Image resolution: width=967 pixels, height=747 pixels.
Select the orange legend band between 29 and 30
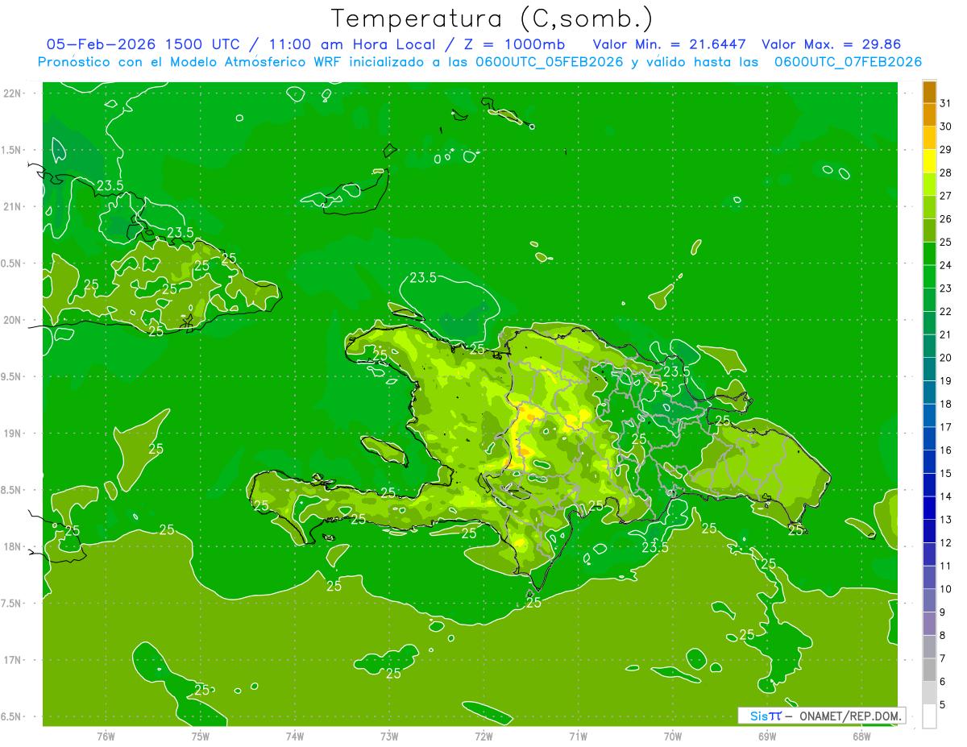coord(929,138)
